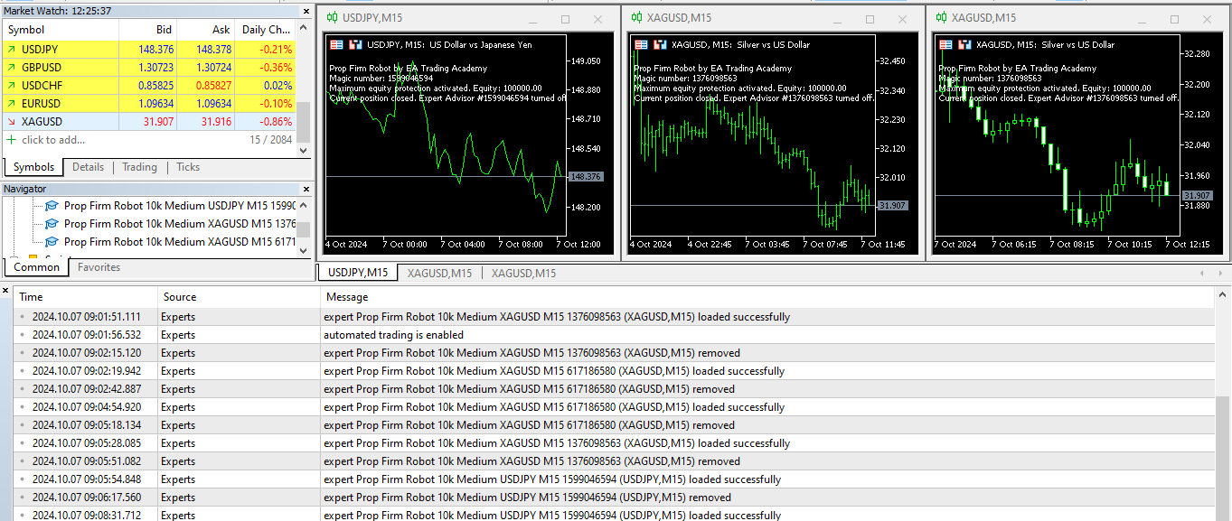Click the 148.376 current price label on USDJPY chart
Image resolution: width=1232 pixels, height=521 pixels.
tap(587, 177)
